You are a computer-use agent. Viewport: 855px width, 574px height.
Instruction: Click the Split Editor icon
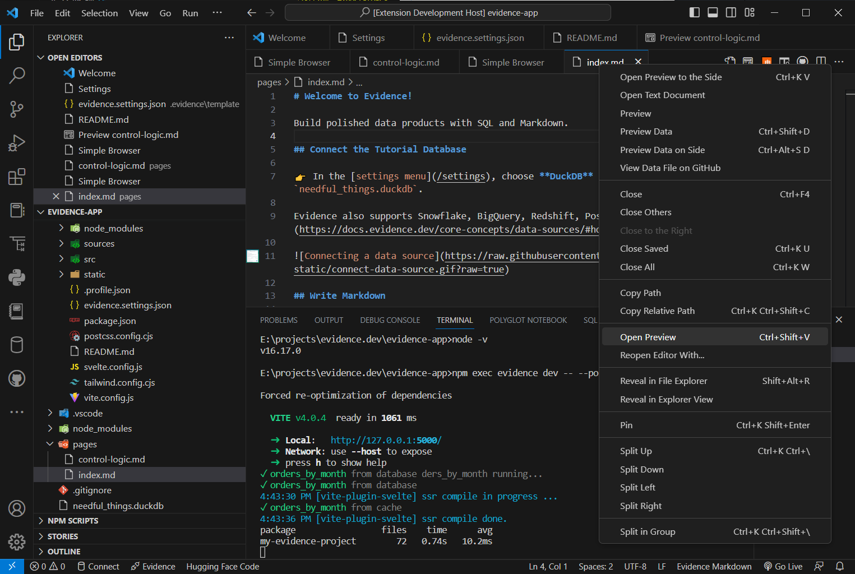coord(821,62)
